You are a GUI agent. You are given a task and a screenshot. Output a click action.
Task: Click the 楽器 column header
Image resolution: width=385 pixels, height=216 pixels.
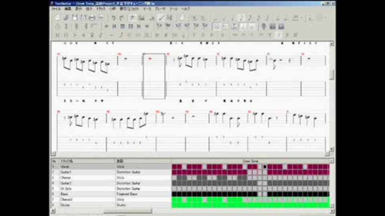point(143,161)
